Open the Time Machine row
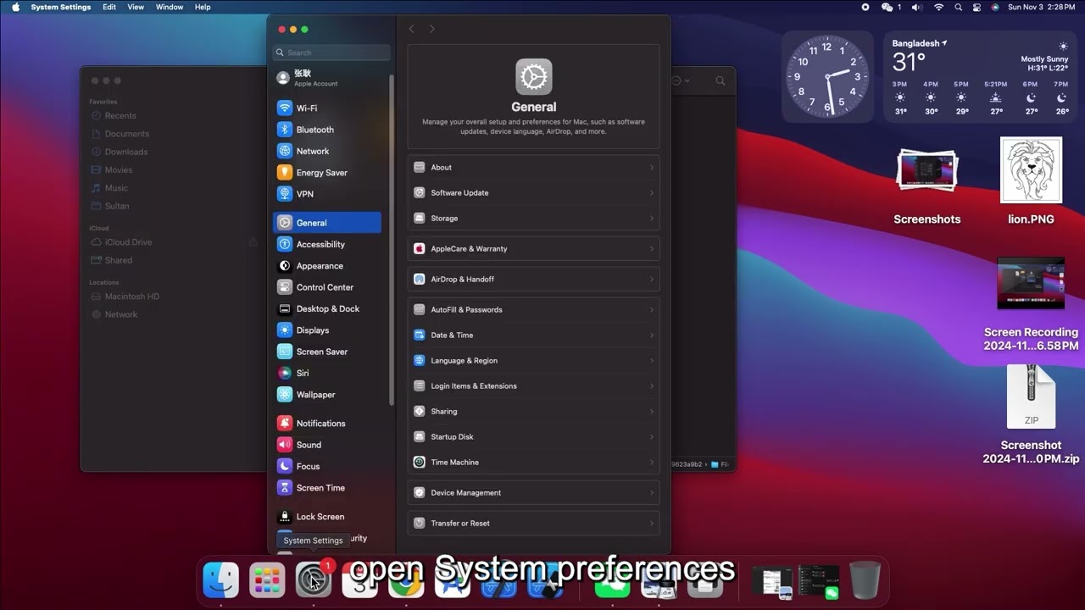The image size is (1085, 610). coord(534,463)
